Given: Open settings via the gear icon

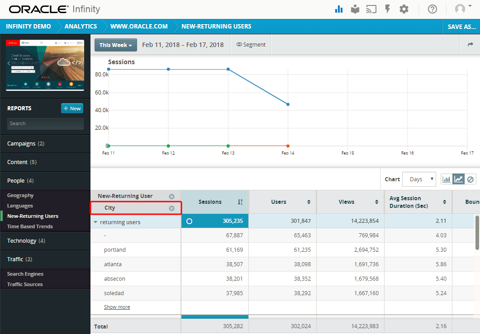Looking at the screenshot, I should point(404,9).
